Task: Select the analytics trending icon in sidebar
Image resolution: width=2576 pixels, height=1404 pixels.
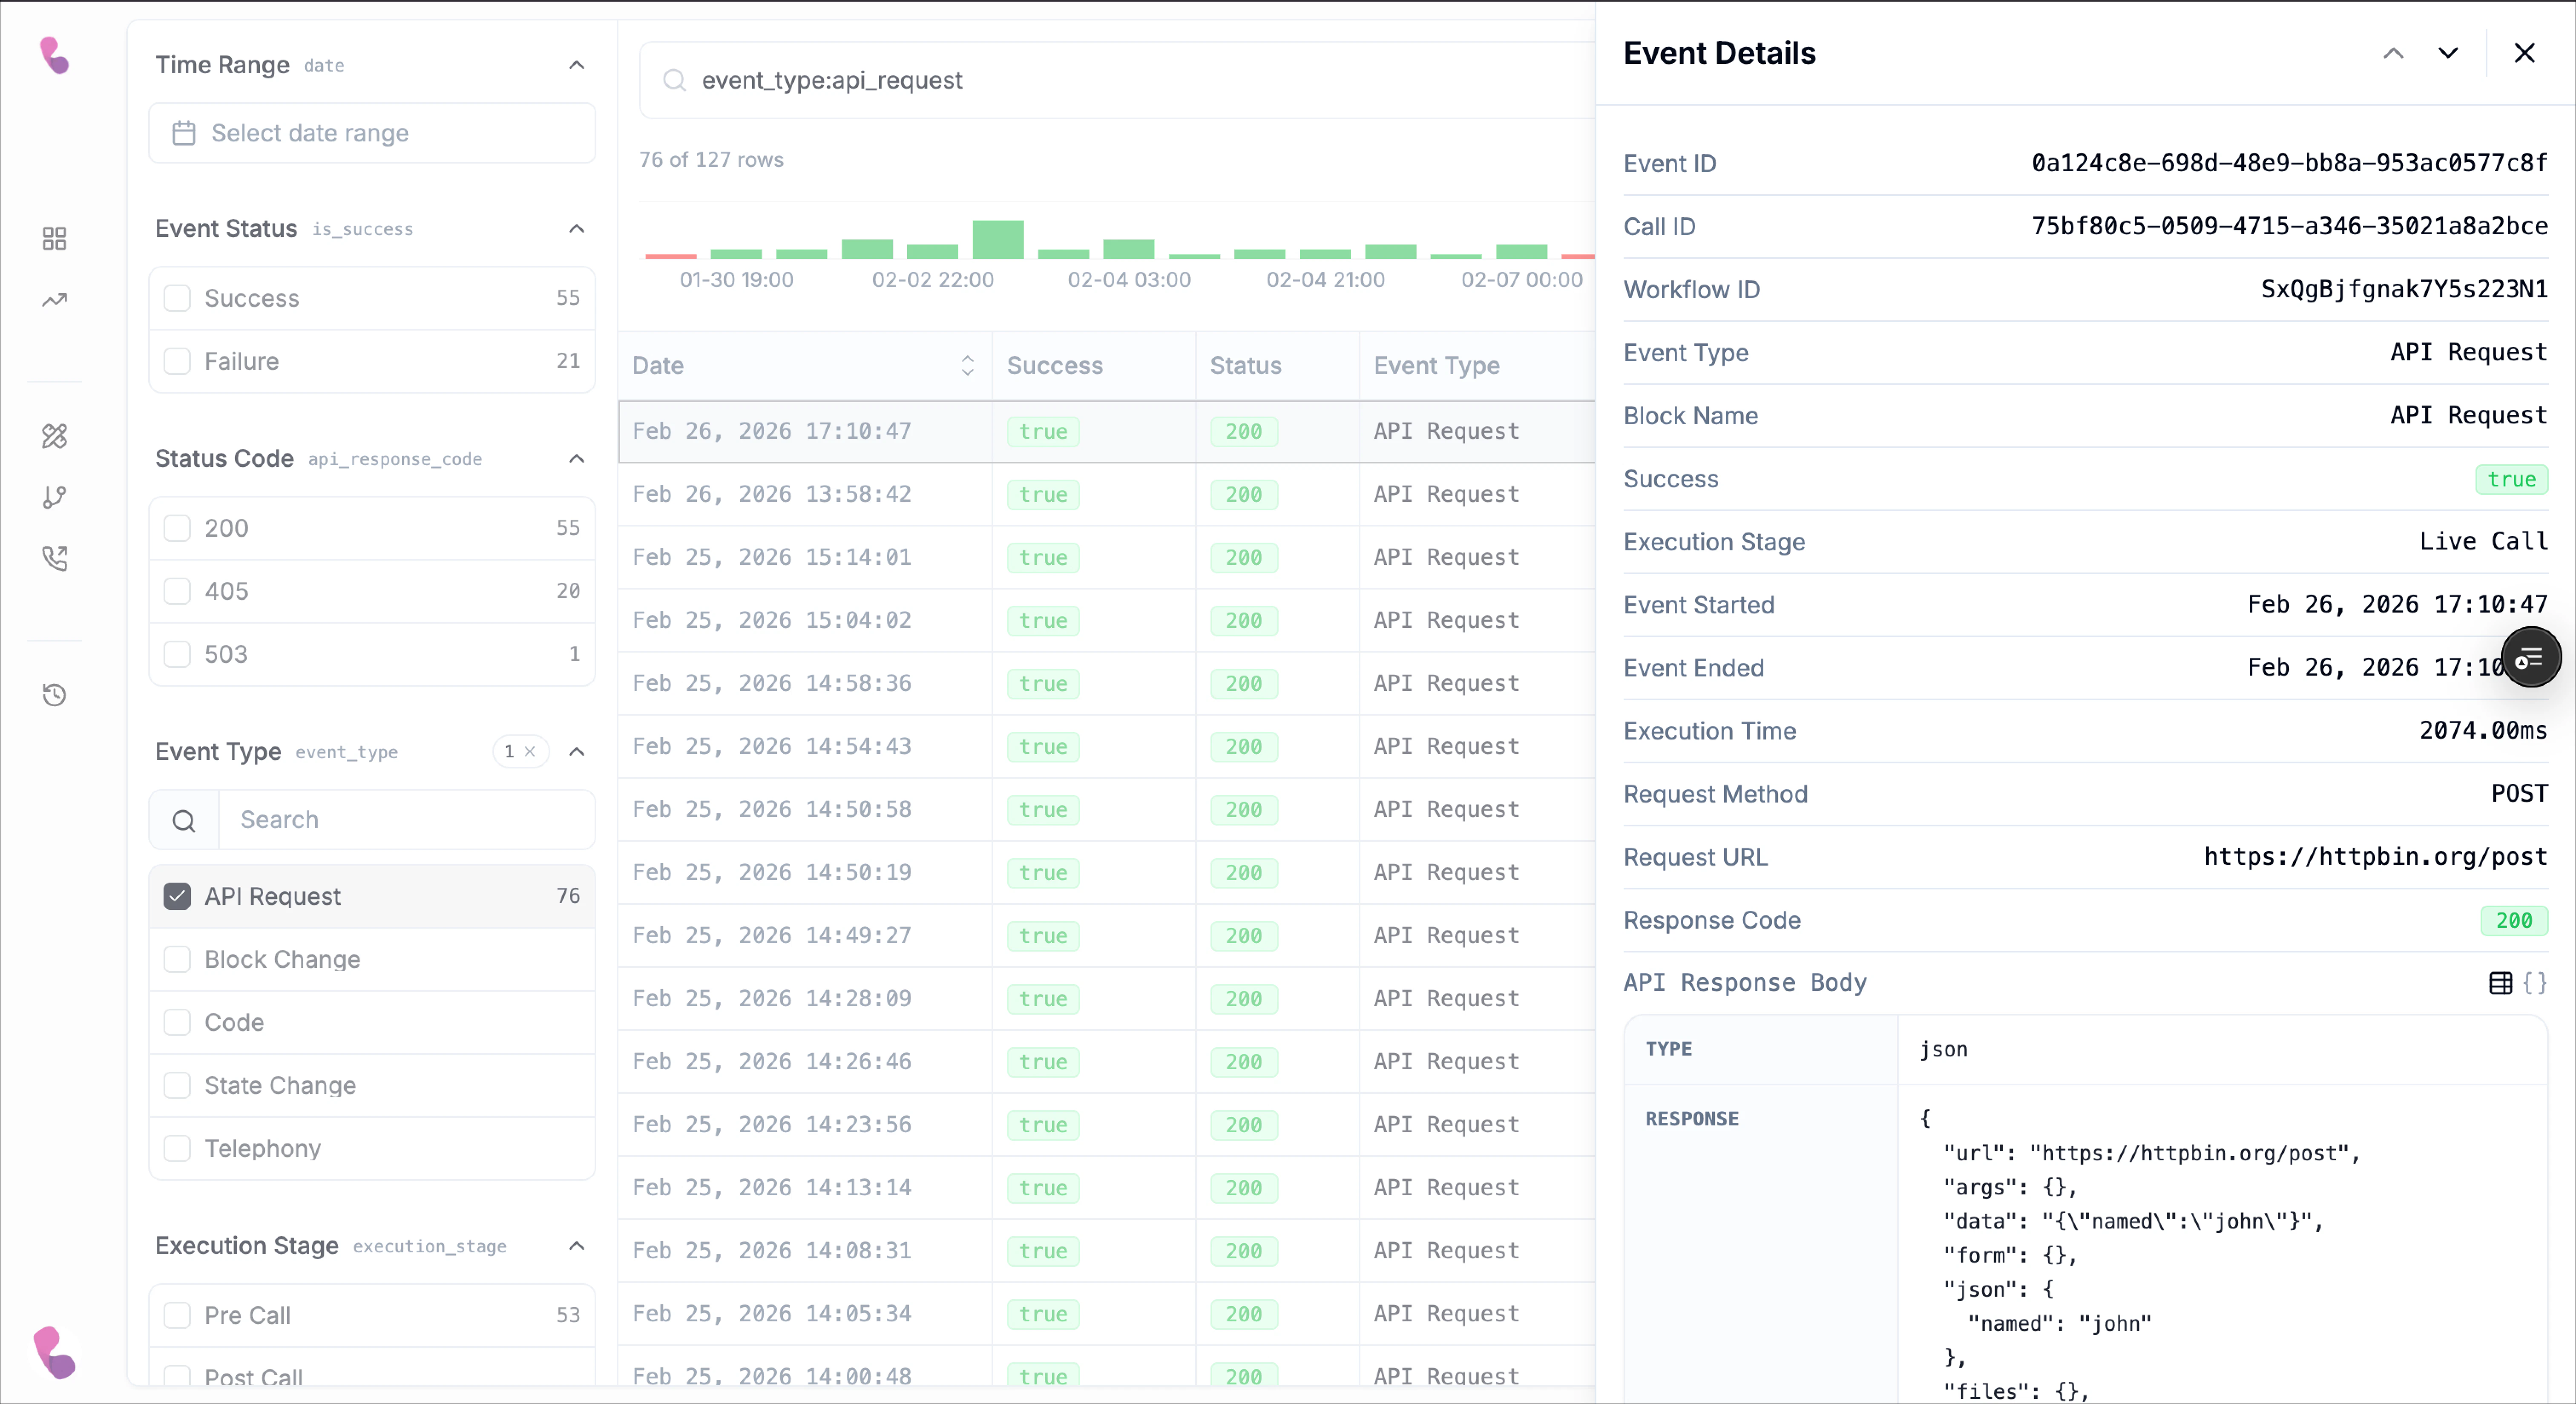Action: click(55, 299)
